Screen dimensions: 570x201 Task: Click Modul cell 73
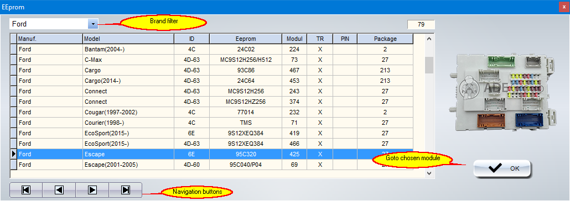click(294, 60)
